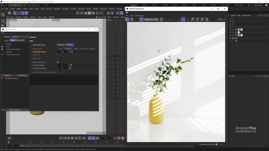
Task: Select Very High bucket quality
Action: (84, 49)
